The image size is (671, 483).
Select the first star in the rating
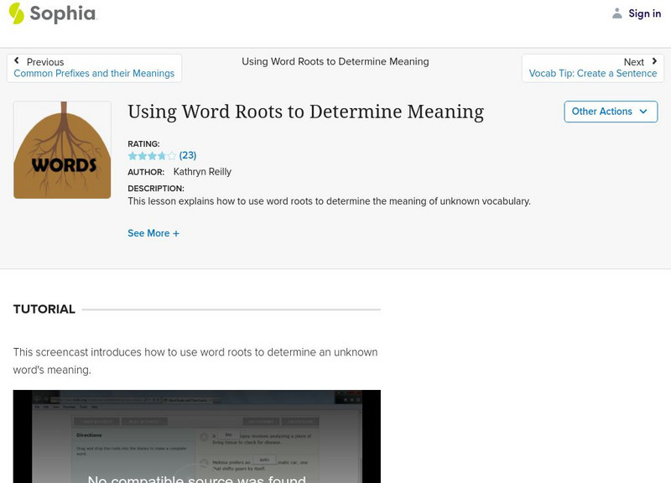[133, 156]
